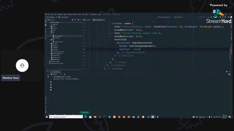Screen dimensions: 234x131
Task: Open the Windows (desktop) device selector
Action: click(x=164, y=17)
